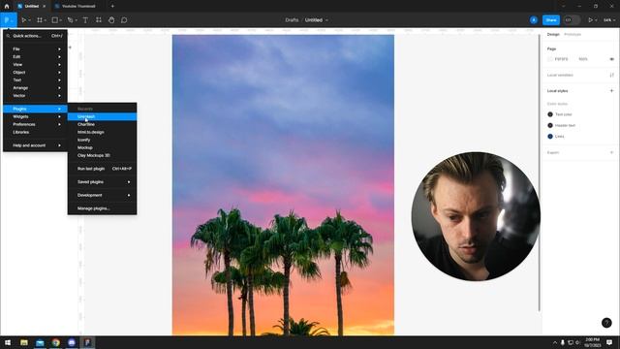Select the Hand tool
This screenshot has height=349, width=620.
[111, 19]
